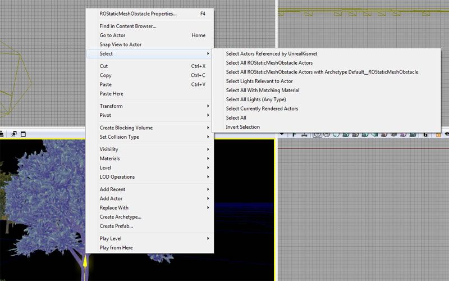This screenshot has width=449, height=281.
Task: Toggle the G game view button
Action: [425, 134]
